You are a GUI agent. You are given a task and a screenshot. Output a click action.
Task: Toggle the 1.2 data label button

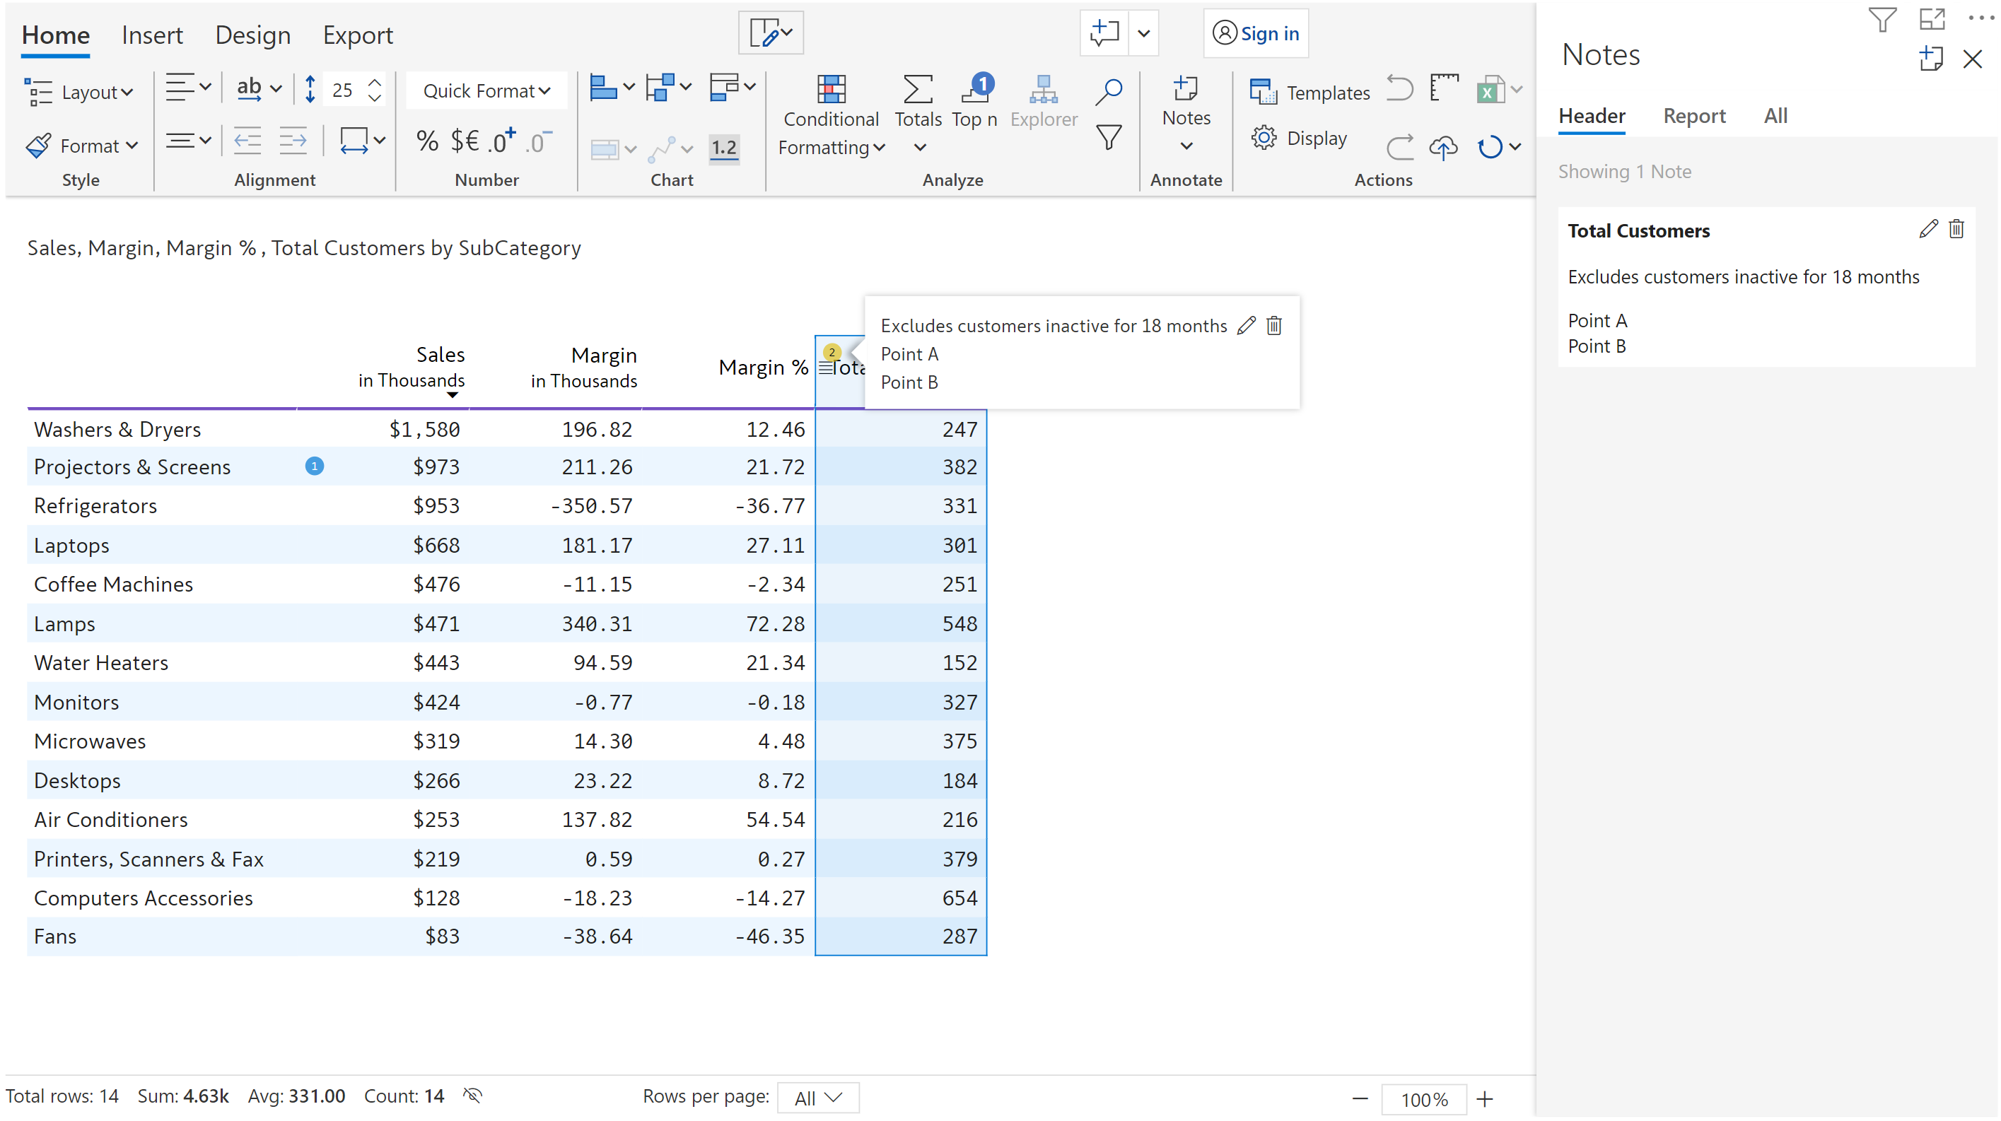tap(723, 147)
